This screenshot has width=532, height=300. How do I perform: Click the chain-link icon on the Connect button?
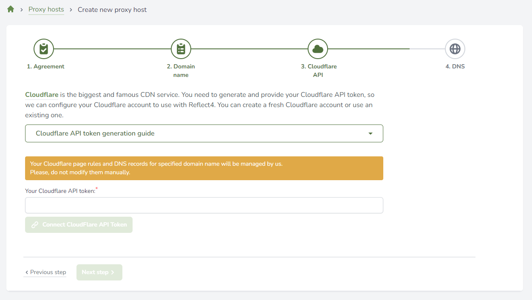click(35, 225)
